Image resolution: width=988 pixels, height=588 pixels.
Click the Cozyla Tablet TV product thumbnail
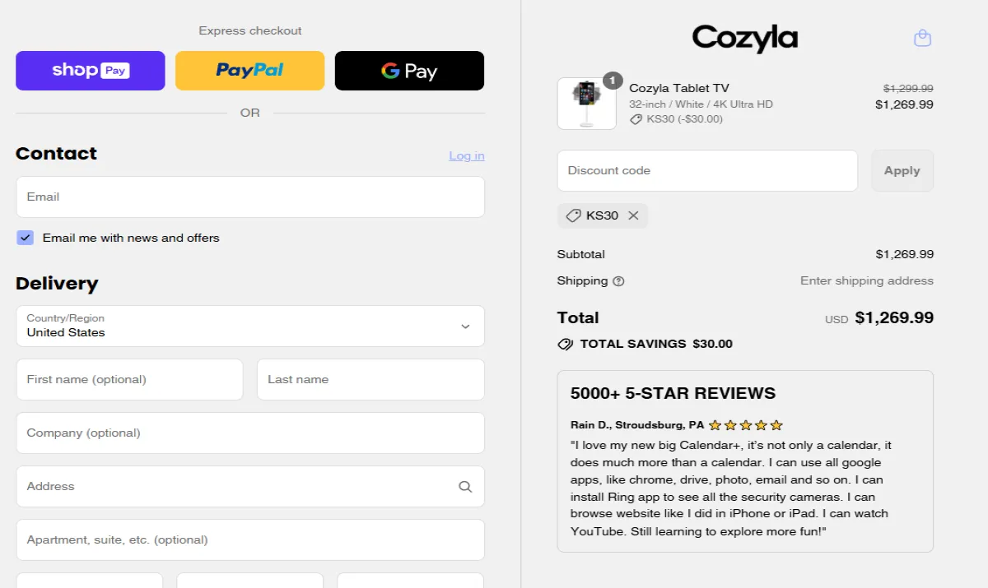point(586,104)
